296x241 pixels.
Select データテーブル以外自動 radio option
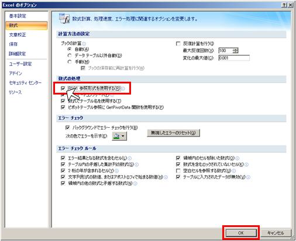coord(70,55)
